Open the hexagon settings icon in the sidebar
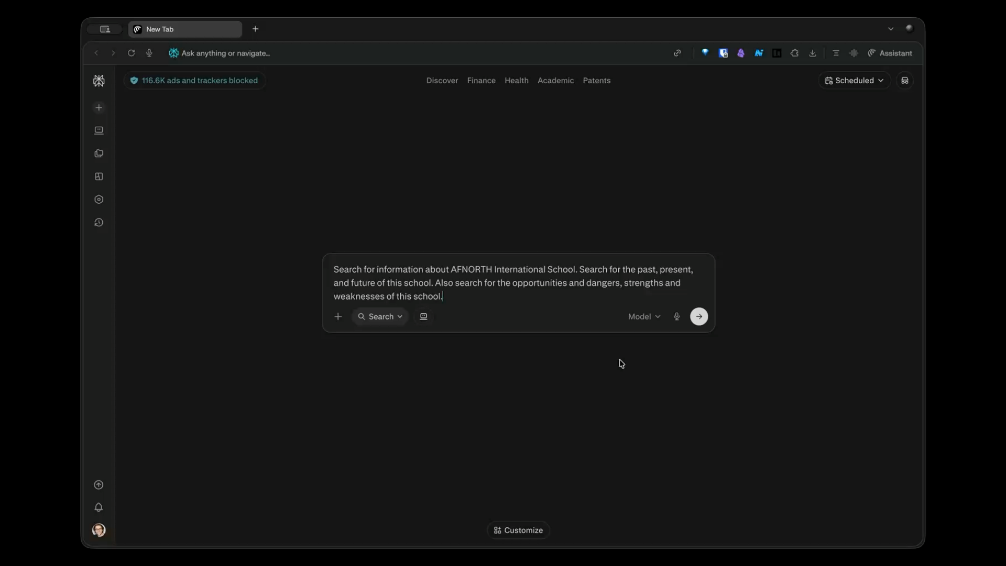 (99, 200)
